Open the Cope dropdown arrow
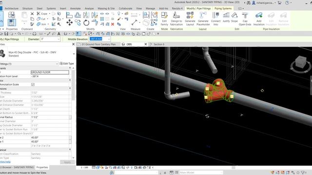The width and height of the screenshot is (312, 175). (x=49, y=14)
